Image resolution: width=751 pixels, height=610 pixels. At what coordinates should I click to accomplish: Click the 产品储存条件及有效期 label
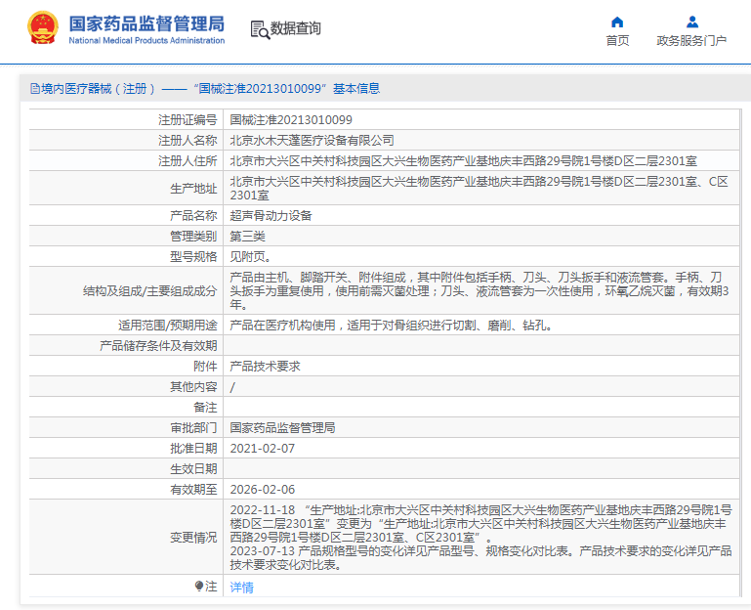point(158,346)
